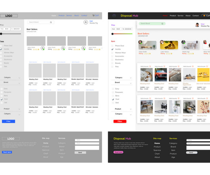Click pink Read more button in dark footer
This screenshot has height=175, width=210.
(x=118, y=152)
